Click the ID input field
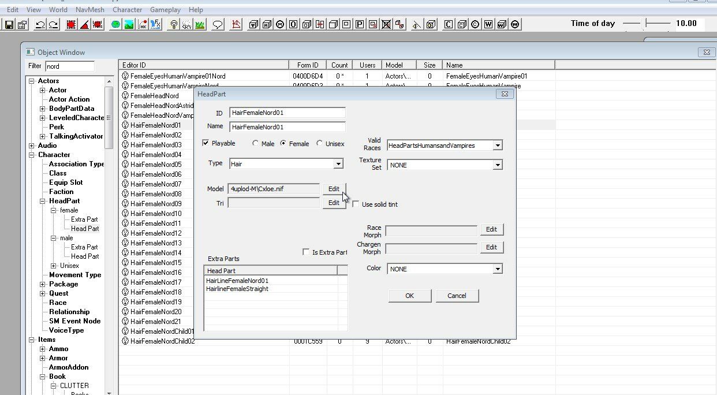 (x=287, y=113)
